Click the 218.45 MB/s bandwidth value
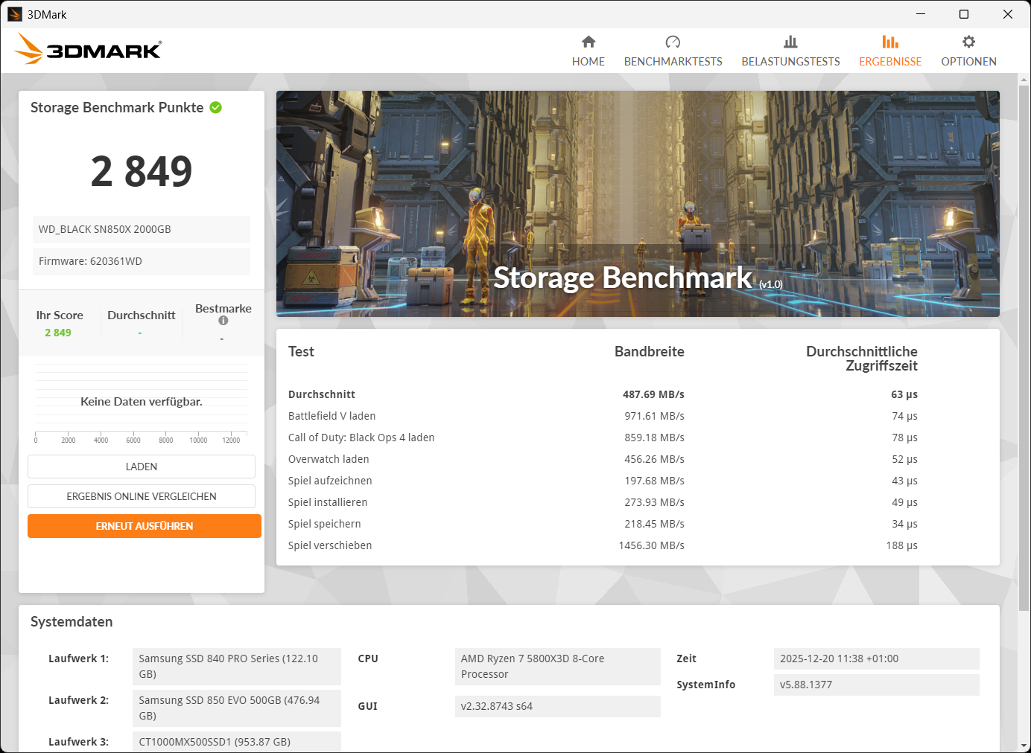 coord(654,524)
